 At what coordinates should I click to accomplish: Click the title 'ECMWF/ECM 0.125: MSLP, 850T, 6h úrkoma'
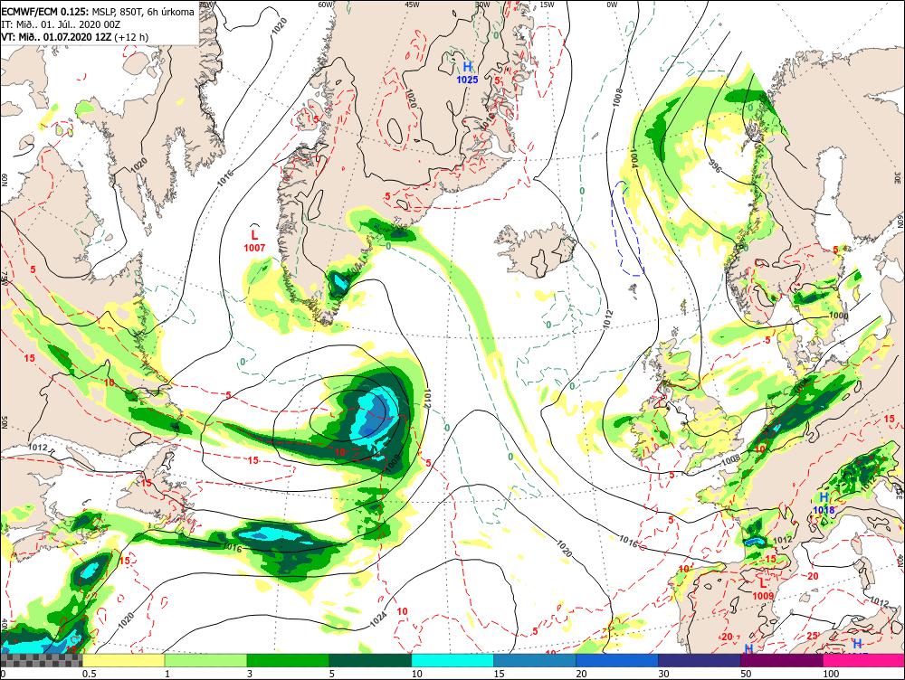(98, 12)
